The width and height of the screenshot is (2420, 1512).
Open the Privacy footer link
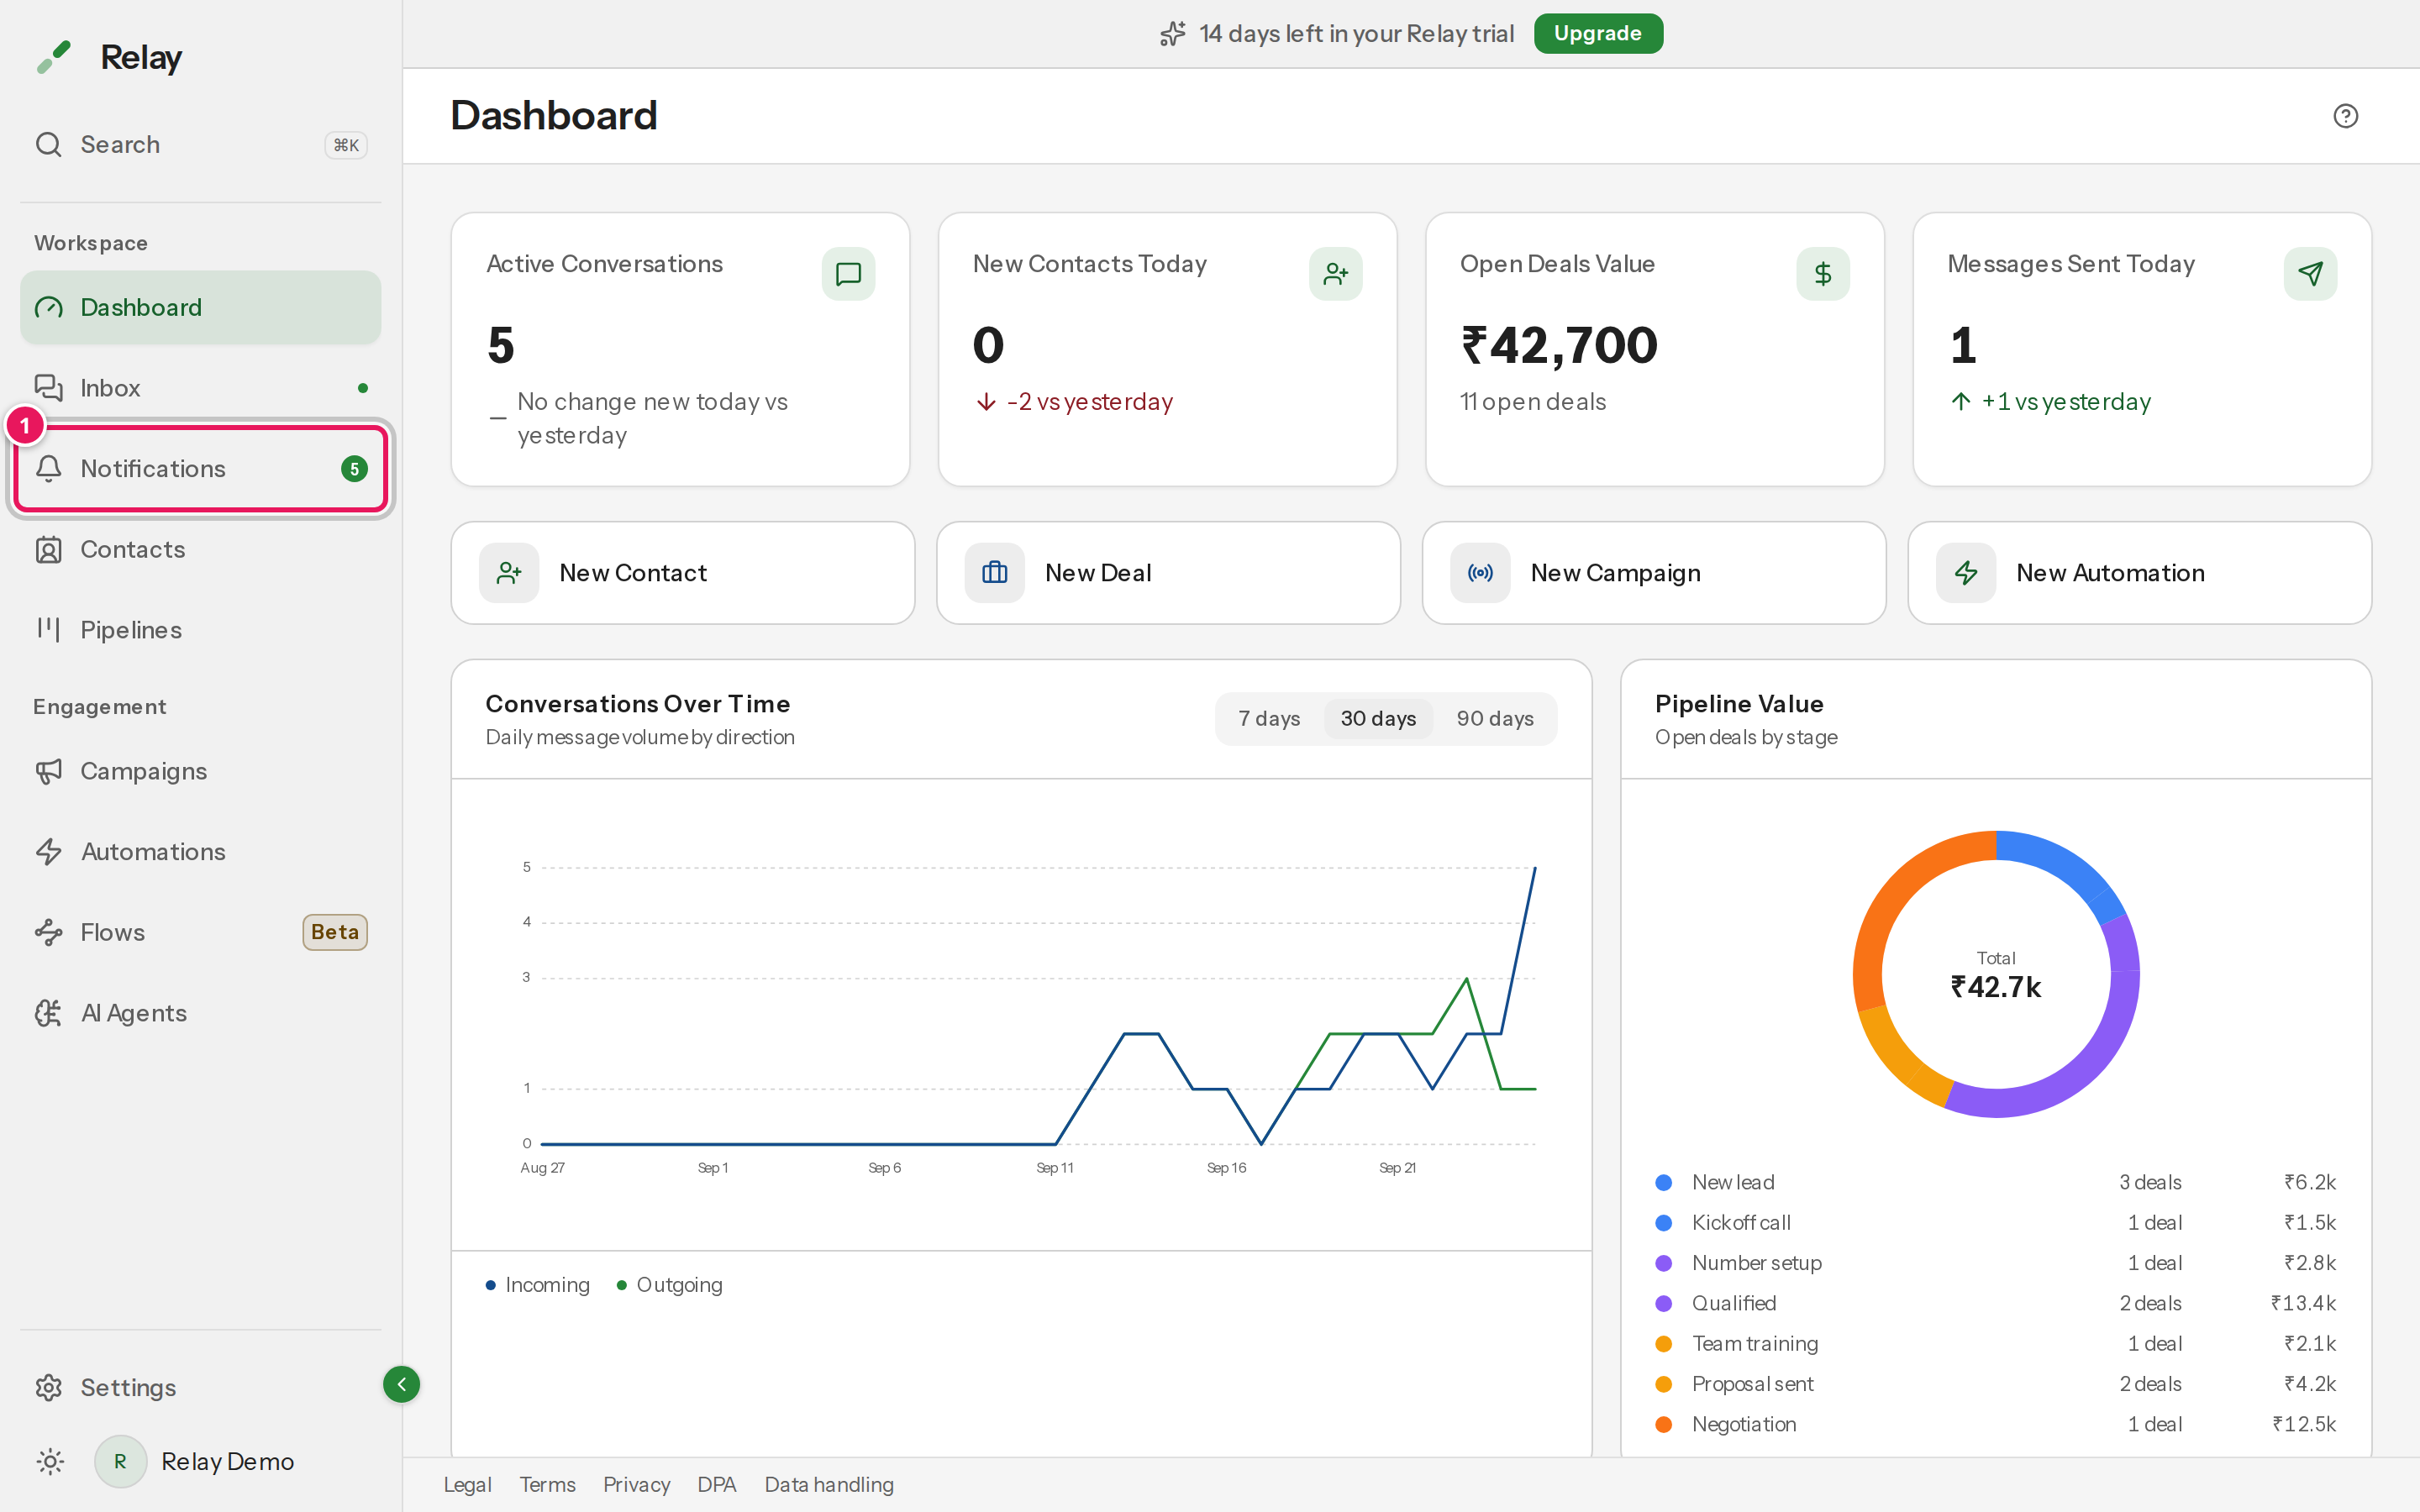637,1485
